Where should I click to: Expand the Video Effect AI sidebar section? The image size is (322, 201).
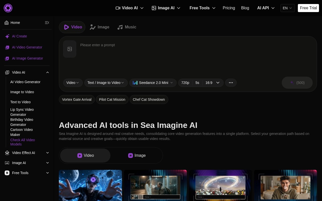tap(48, 153)
